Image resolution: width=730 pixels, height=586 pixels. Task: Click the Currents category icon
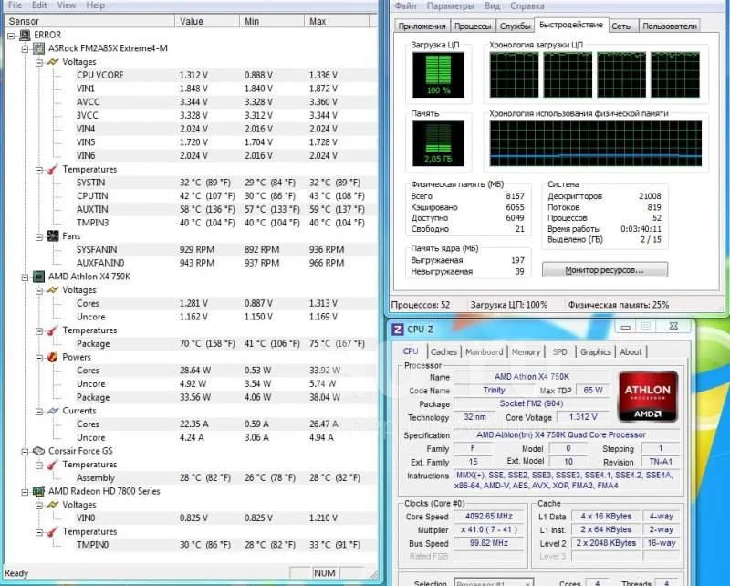pos(53,411)
